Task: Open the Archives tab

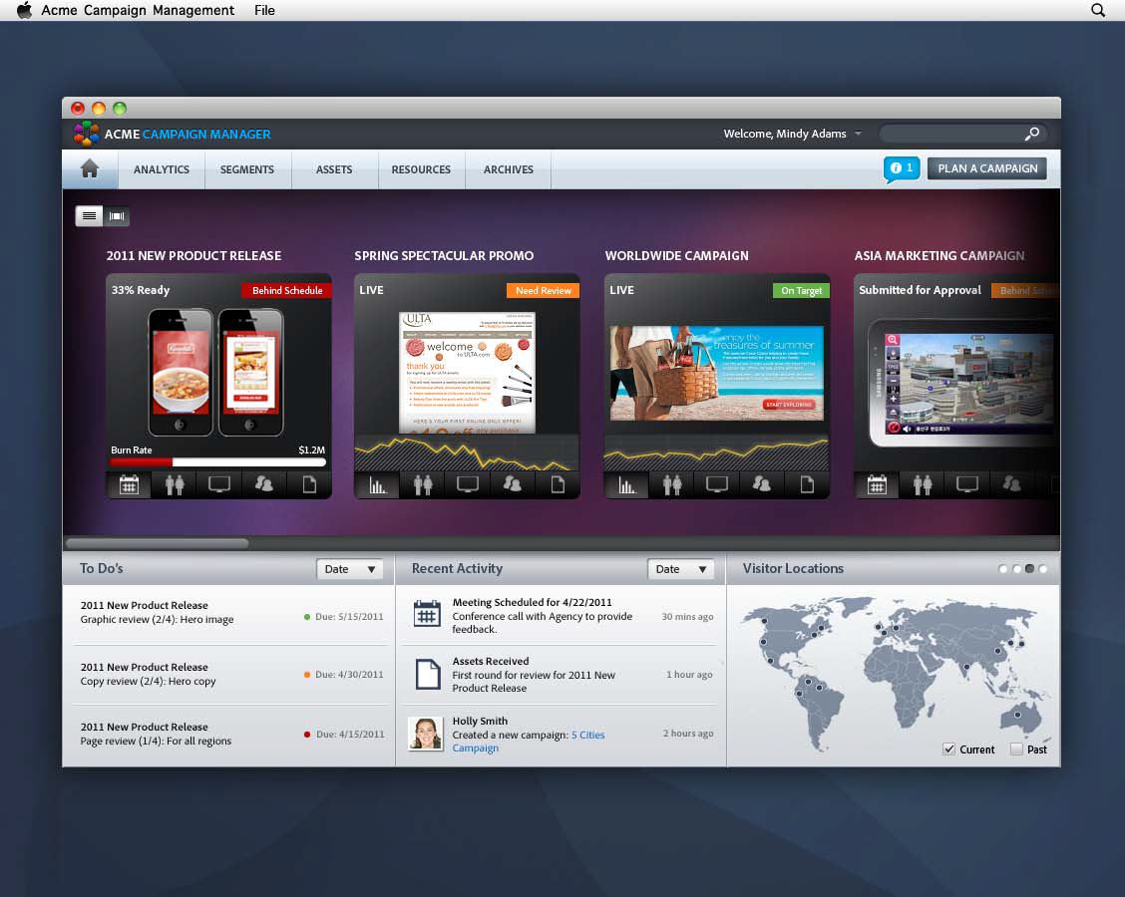Action: (x=508, y=169)
